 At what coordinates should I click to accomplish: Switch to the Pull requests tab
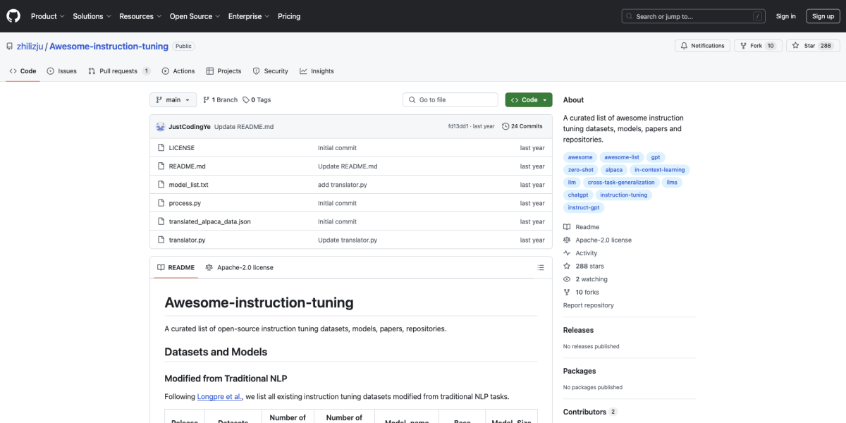[x=118, y=71]
